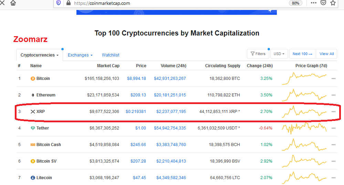
Task: Open the Bitcoin name link
Action: tap(43, 79)
